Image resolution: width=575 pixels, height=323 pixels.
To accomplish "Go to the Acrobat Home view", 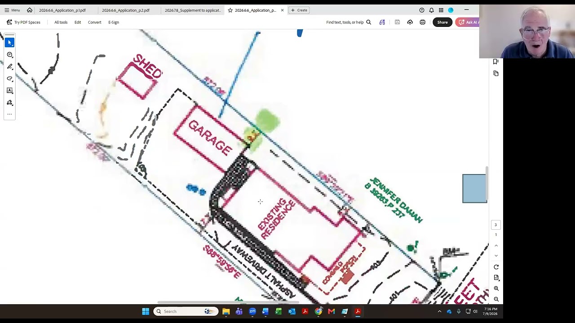I will pyautogui.click(x=30, y=10).
